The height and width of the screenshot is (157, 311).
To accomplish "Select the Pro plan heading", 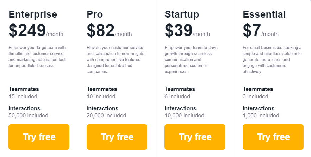I will coord(95,14).
